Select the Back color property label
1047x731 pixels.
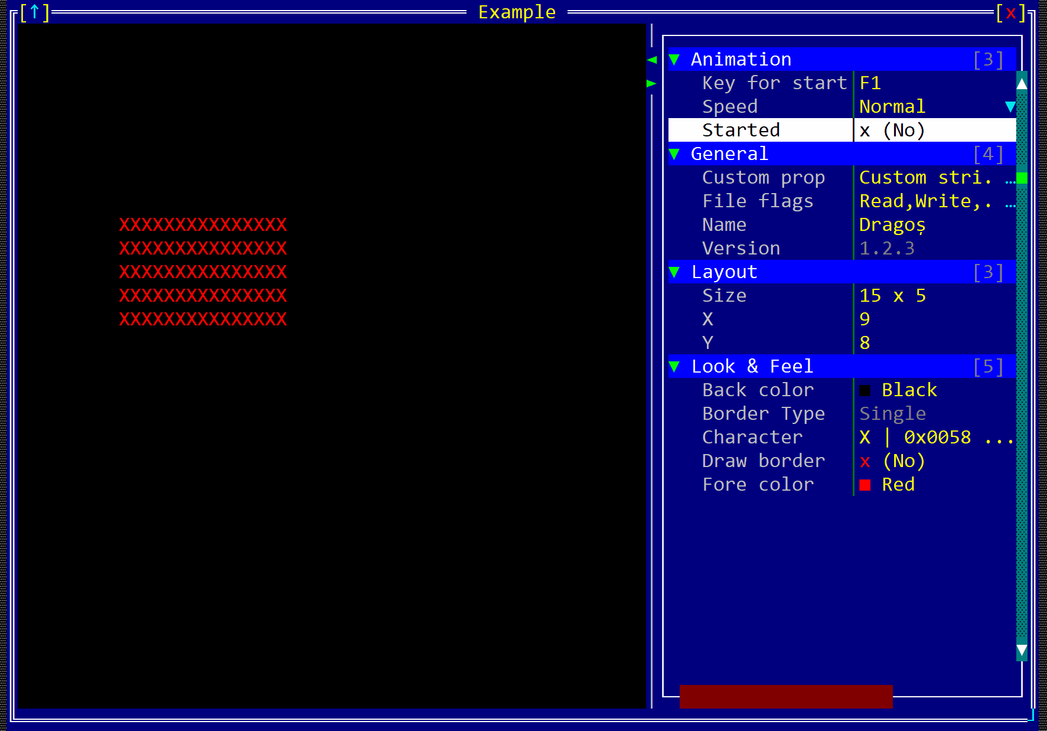(758, 390)
